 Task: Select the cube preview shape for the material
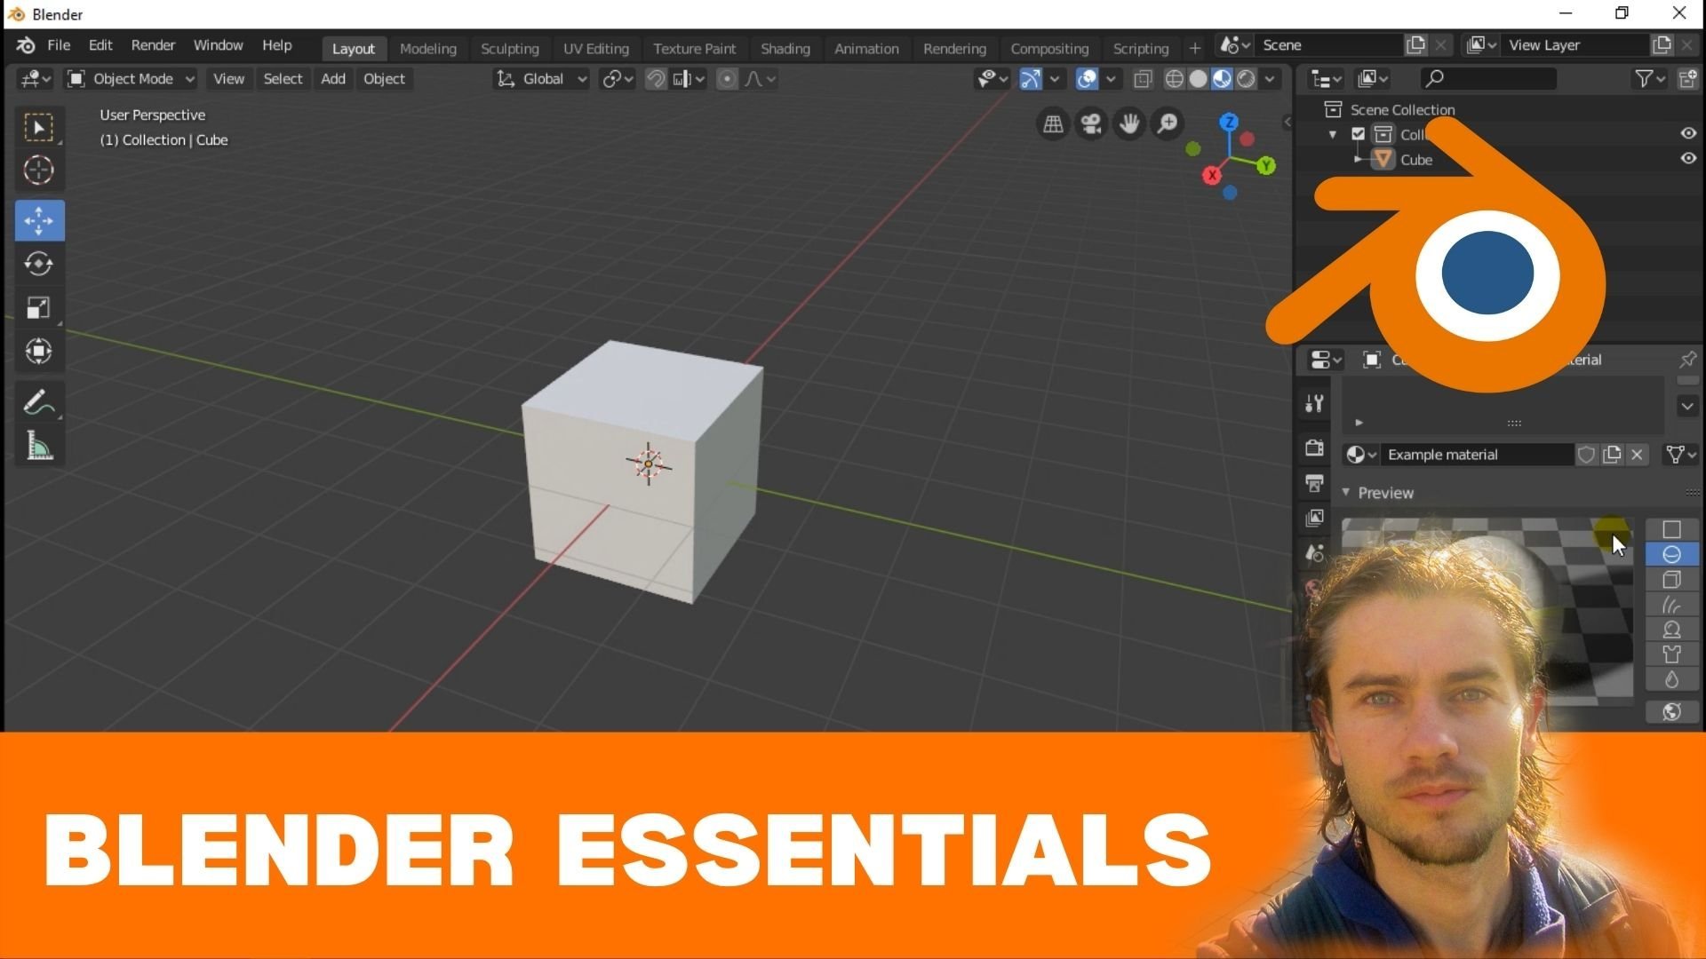click(1672, 579)
